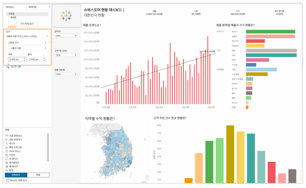Switch objects to 바둑판식 mode
The height and width of the screenshot is (188, 306).
16,175
